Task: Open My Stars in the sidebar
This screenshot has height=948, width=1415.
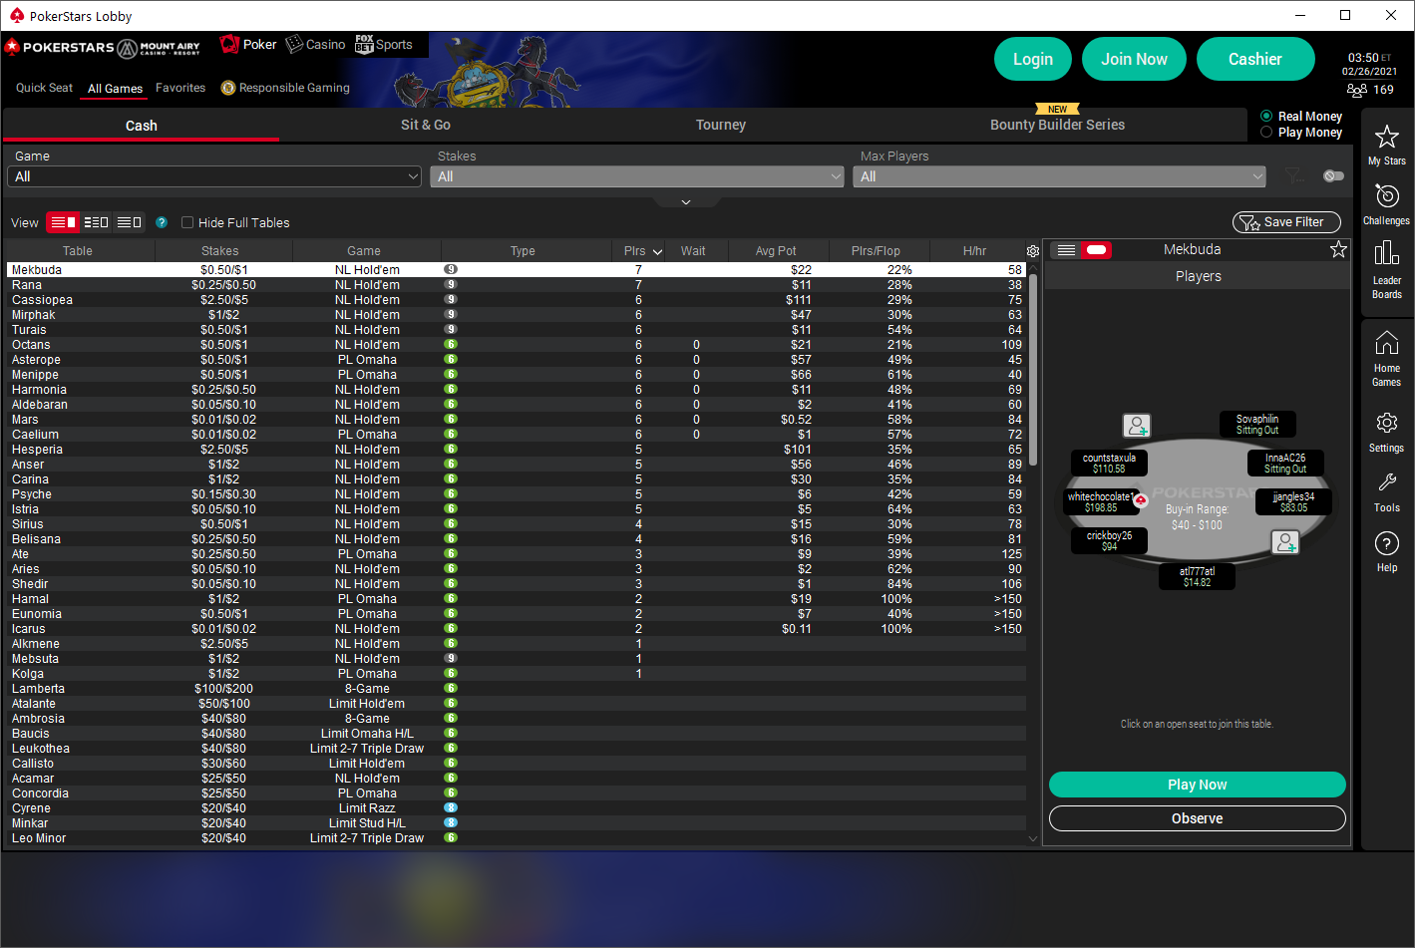Action: (x=1386, y=145)
